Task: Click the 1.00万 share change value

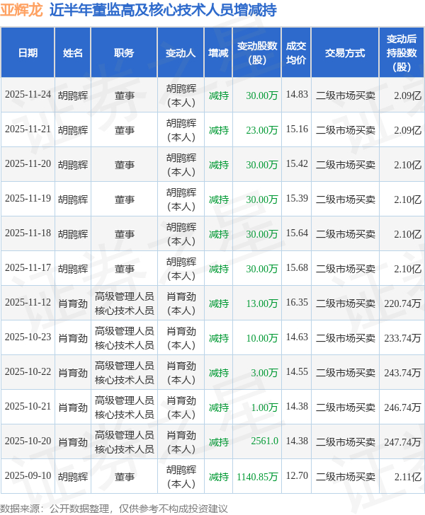Action: [264, 407]
